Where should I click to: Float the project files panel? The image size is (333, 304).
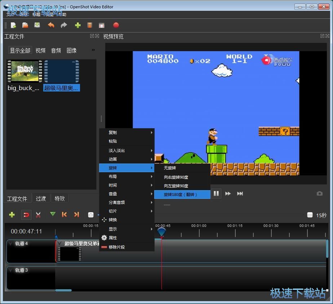[92, 36]
